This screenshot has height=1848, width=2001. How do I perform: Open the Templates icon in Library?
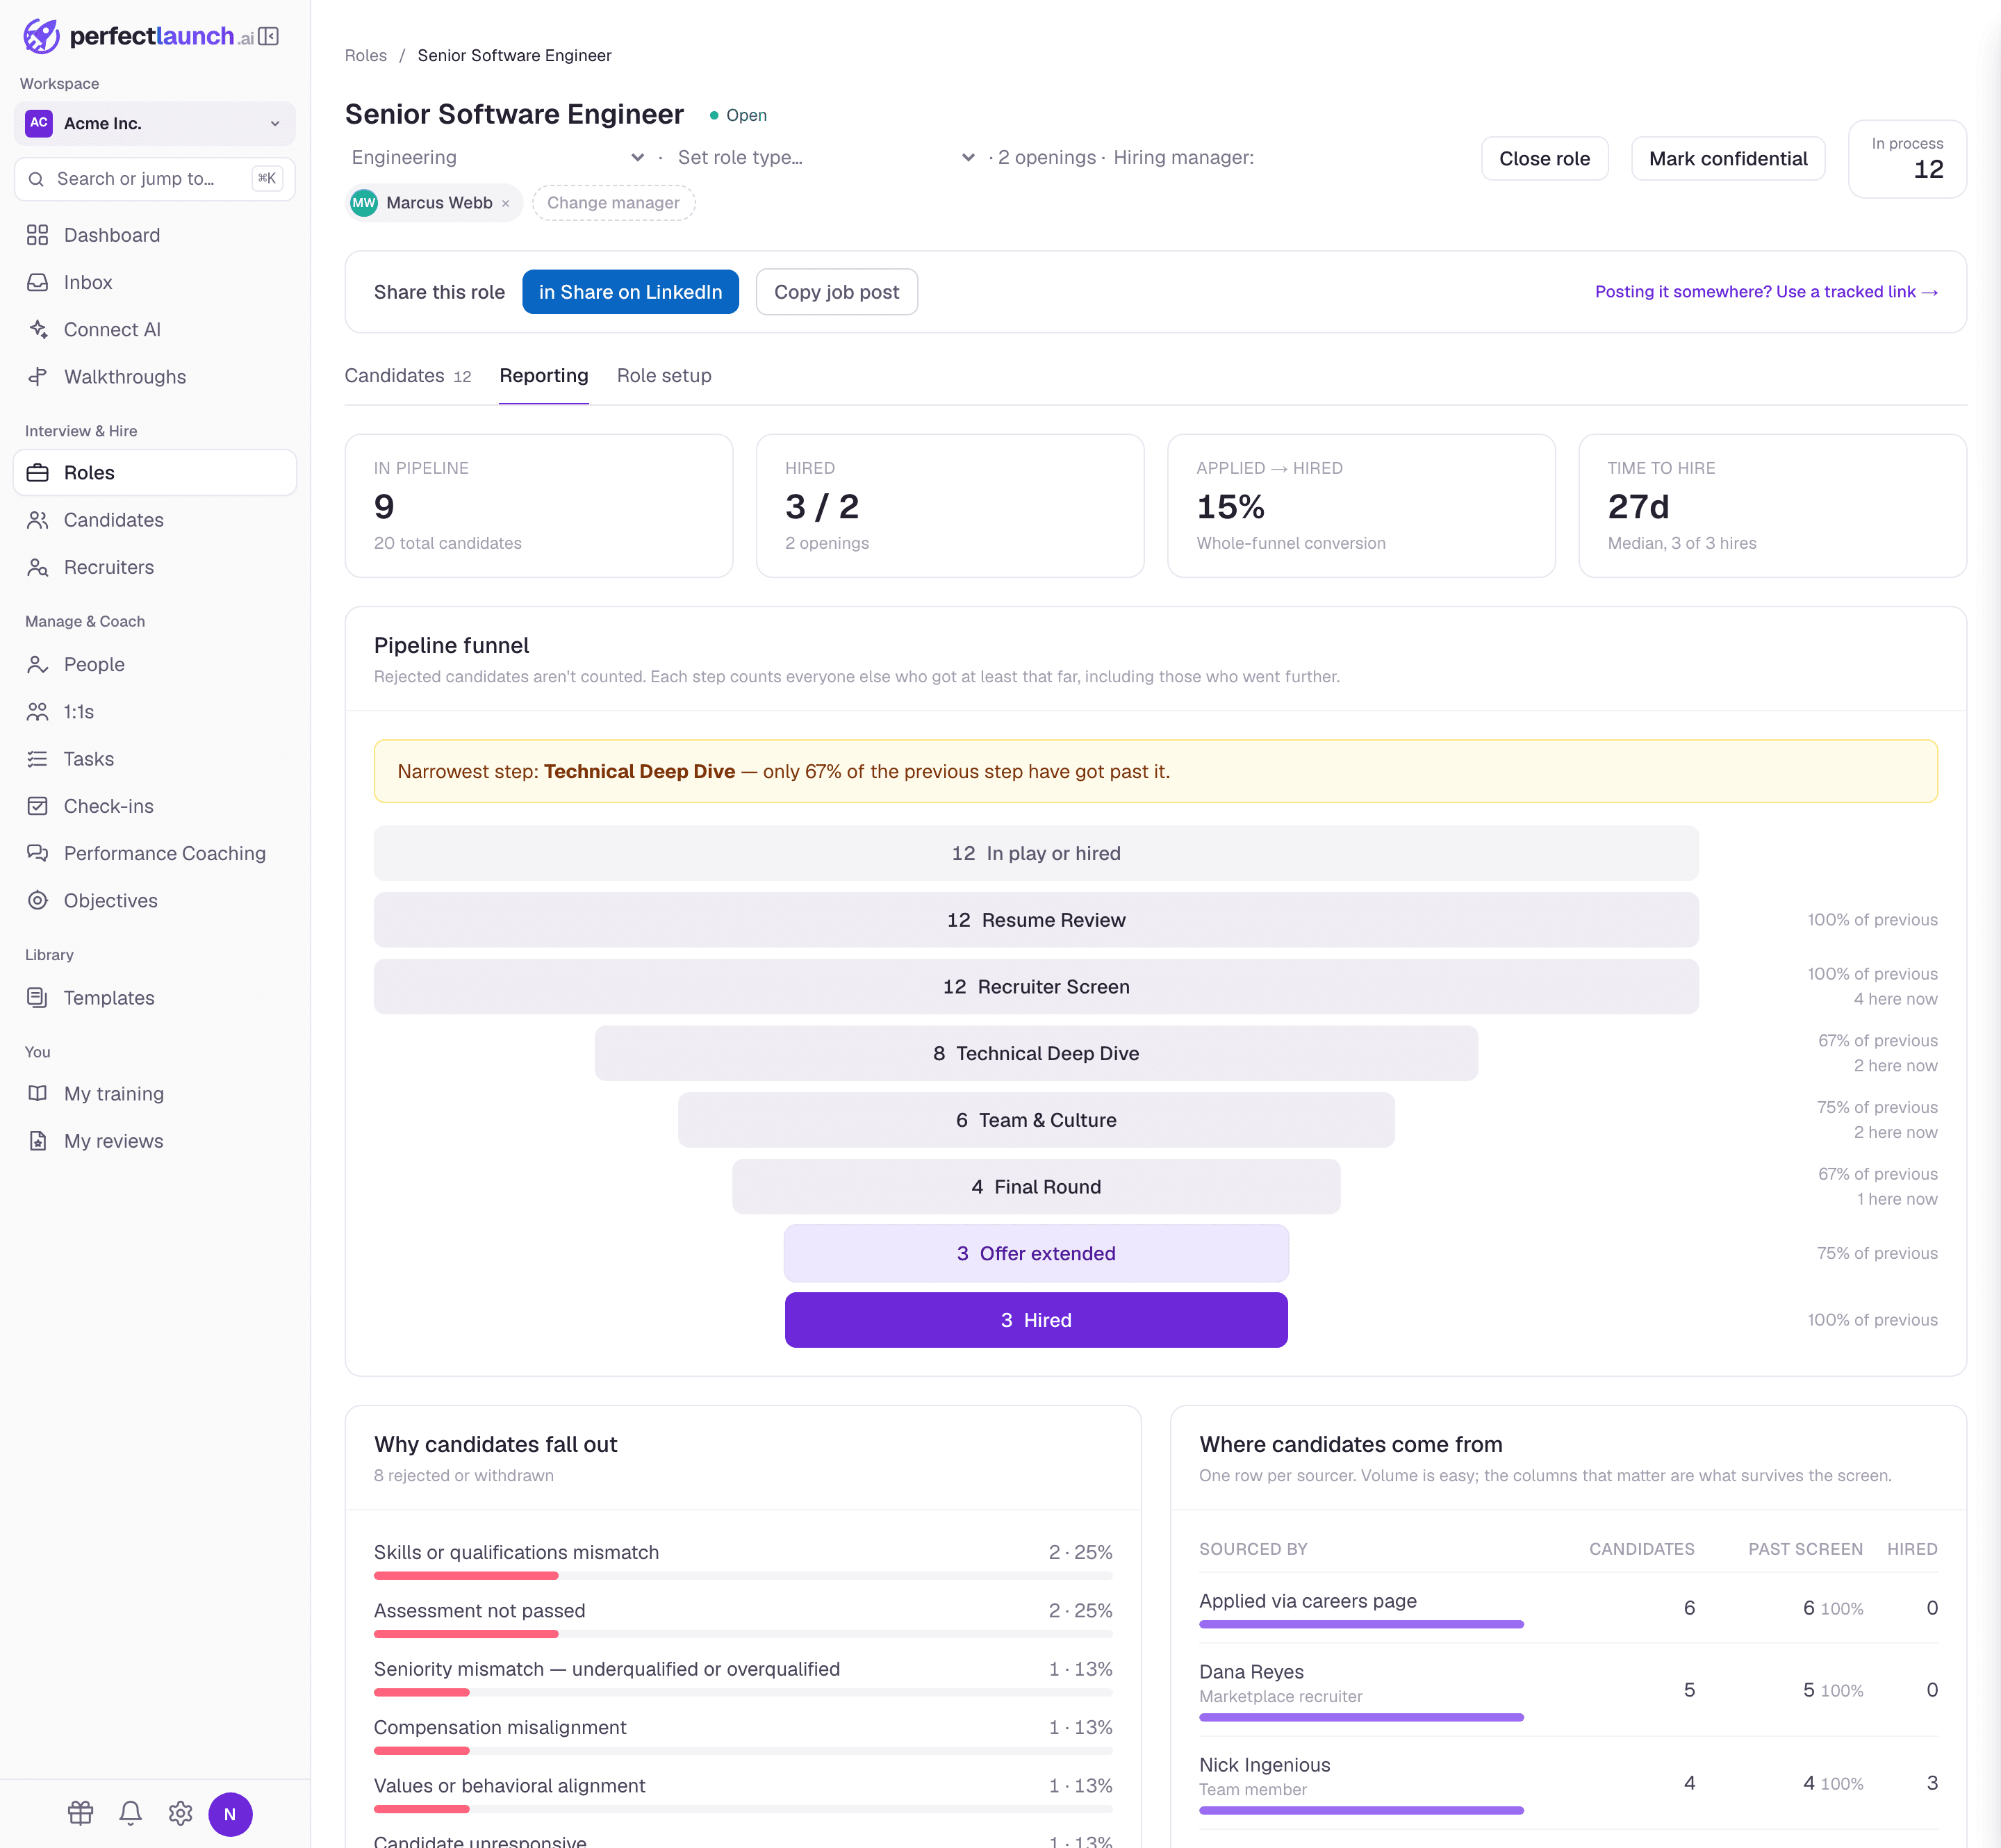tap(38, 998)
